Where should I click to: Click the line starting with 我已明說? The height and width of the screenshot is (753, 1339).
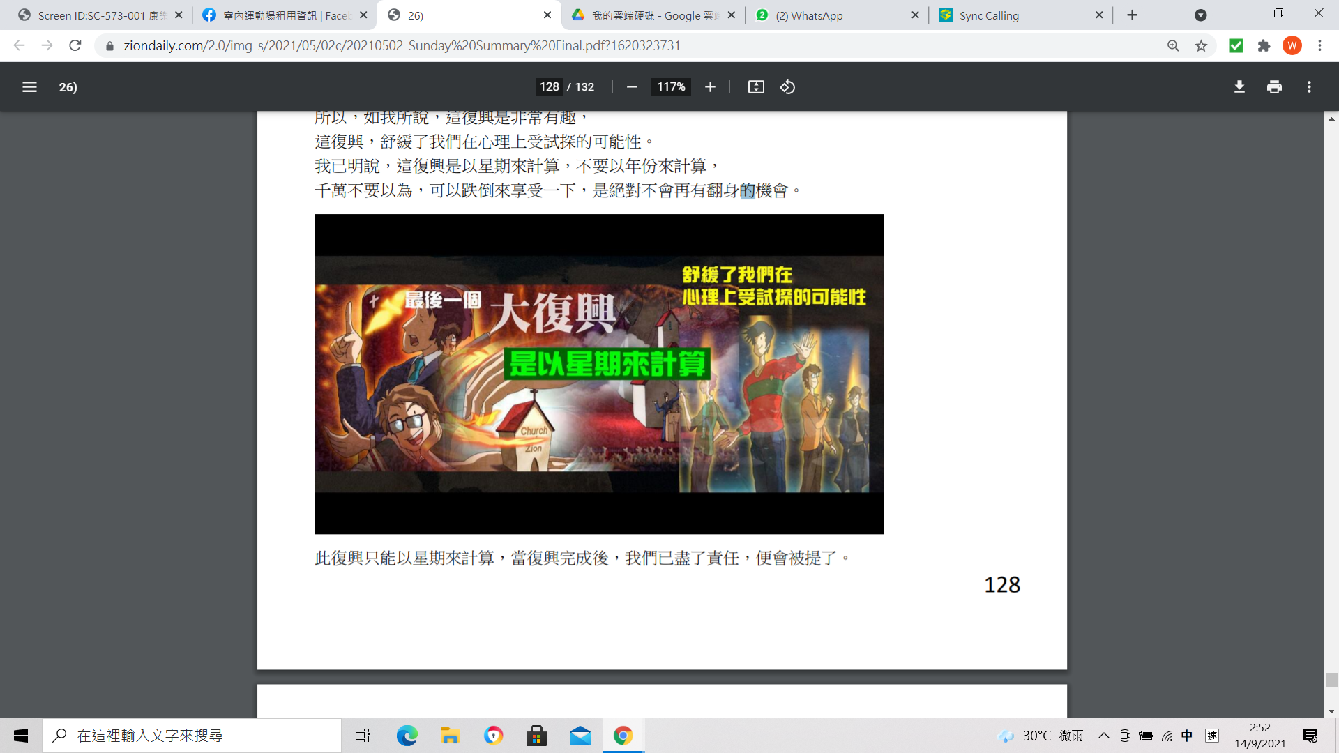pyautogui.click(x=517, y=166)
